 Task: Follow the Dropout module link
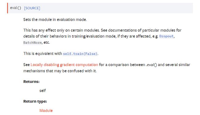click(166, 36)
